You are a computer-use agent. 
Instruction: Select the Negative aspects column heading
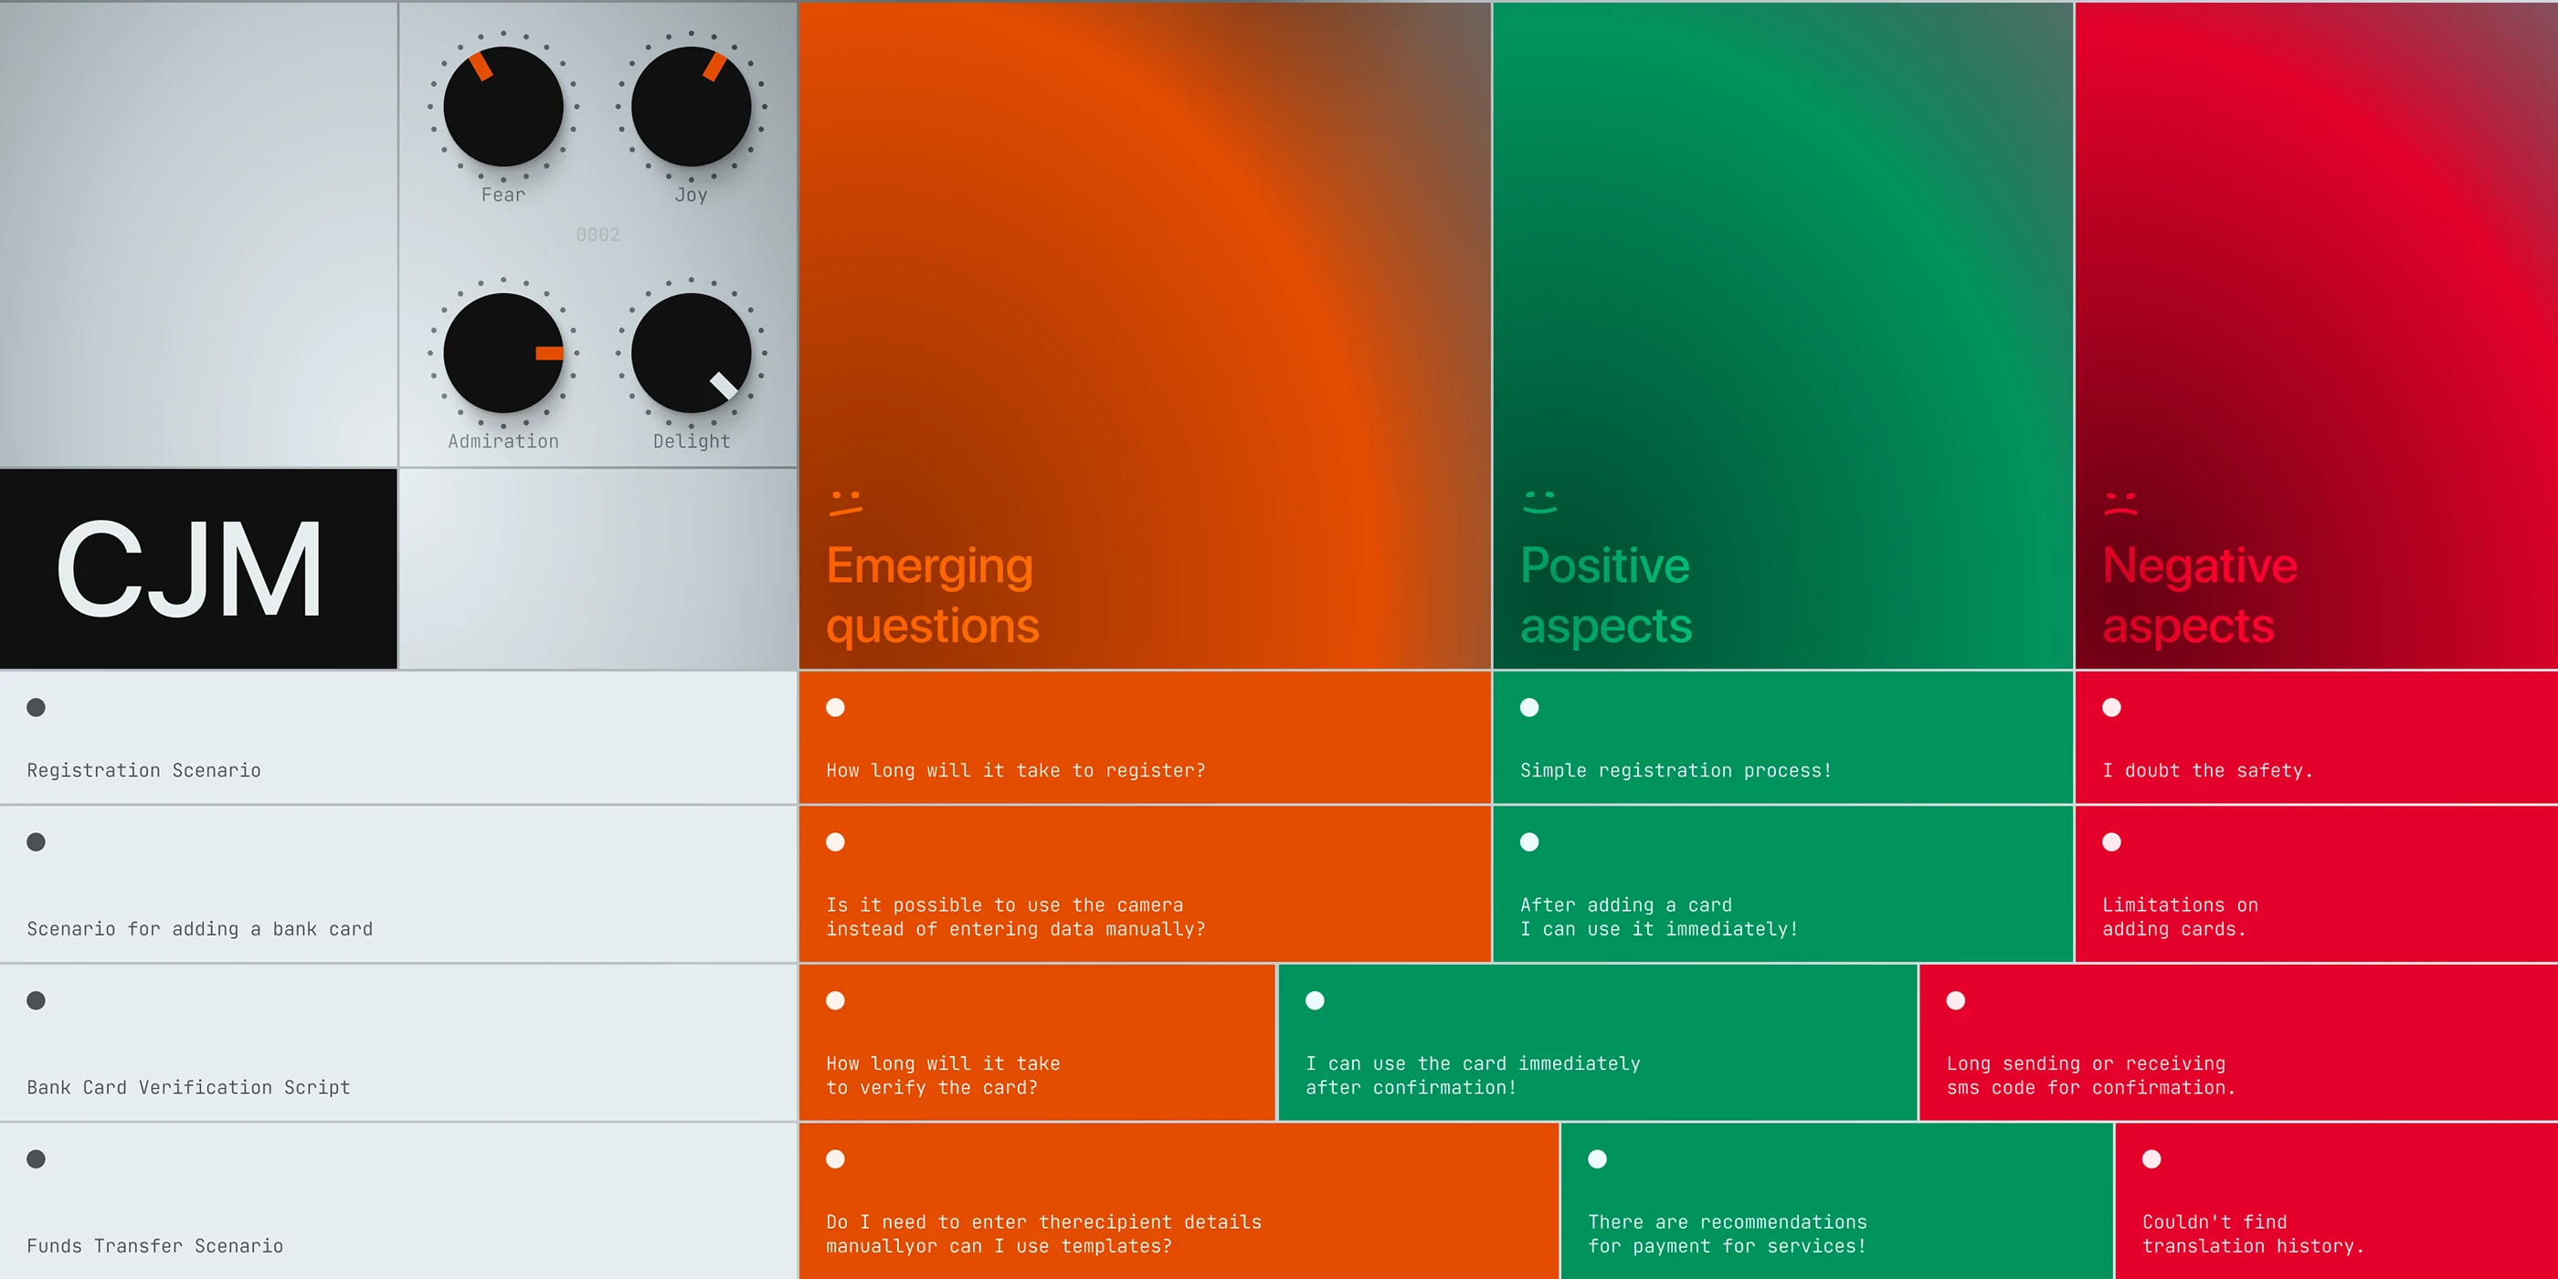click(2199, 595)
